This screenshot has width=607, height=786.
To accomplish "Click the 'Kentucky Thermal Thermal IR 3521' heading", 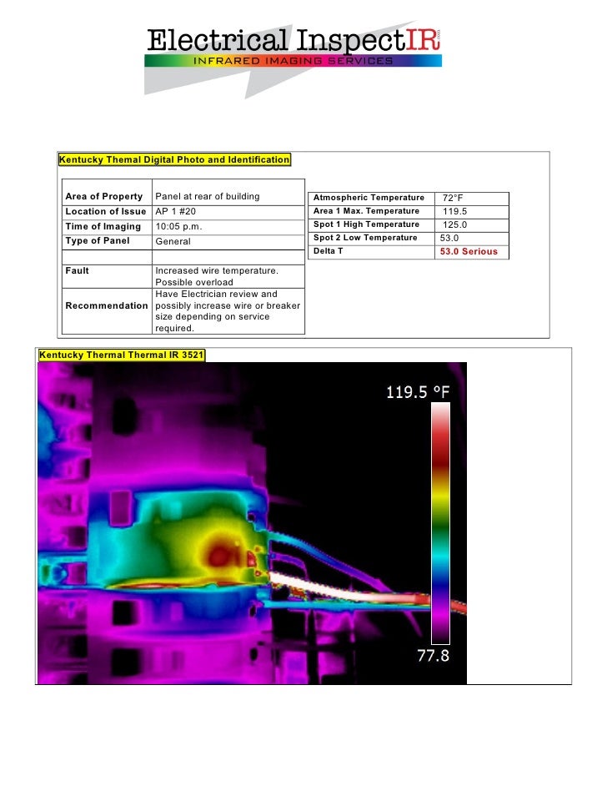I will pyautogui.click(x=122, y=355).
